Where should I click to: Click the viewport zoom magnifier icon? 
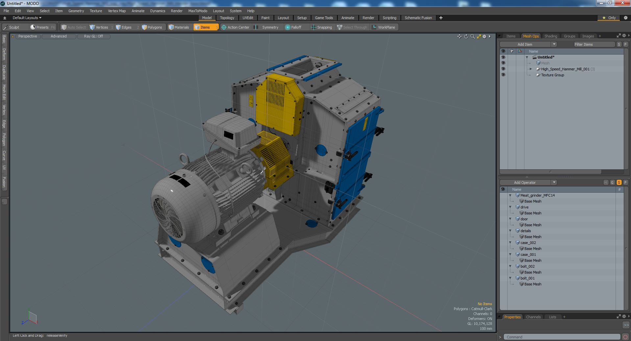pos(473,37)
